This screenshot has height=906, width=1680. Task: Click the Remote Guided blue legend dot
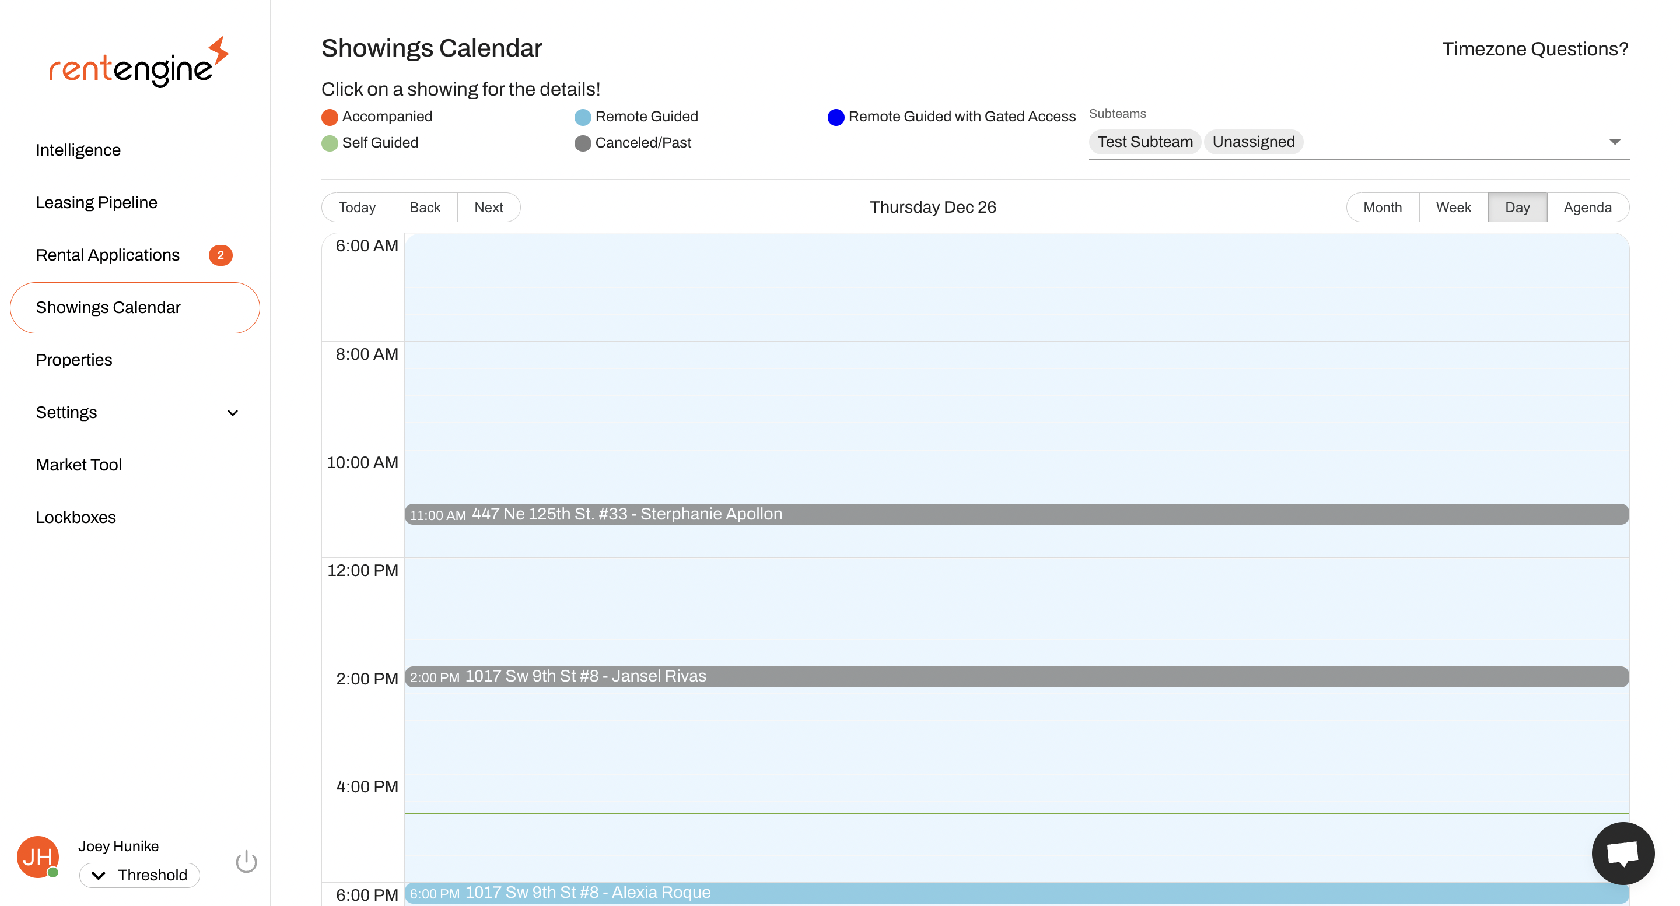tap(581, 117)
